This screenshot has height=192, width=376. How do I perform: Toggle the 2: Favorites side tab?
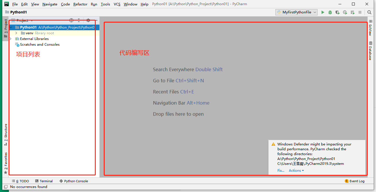point(5,163)
